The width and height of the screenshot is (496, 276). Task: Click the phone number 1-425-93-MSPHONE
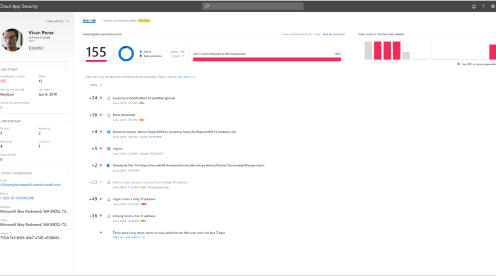[17, 198]
